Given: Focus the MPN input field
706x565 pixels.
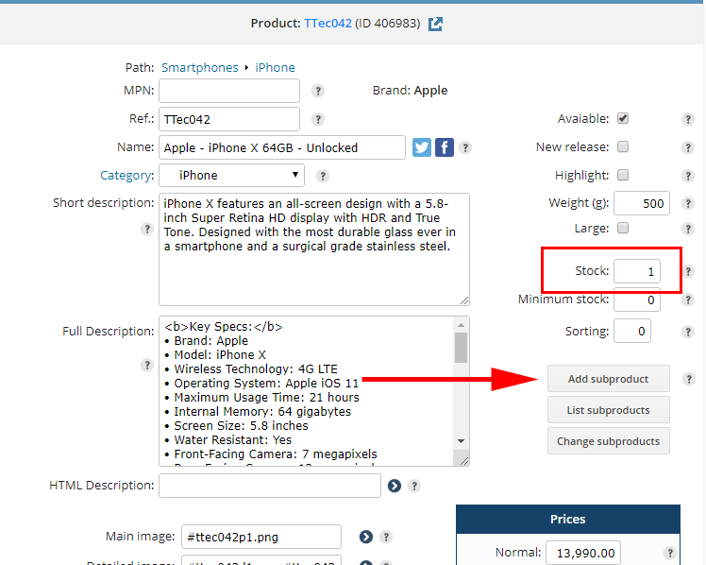Looking at the screenshot, I should click(229, 91).
